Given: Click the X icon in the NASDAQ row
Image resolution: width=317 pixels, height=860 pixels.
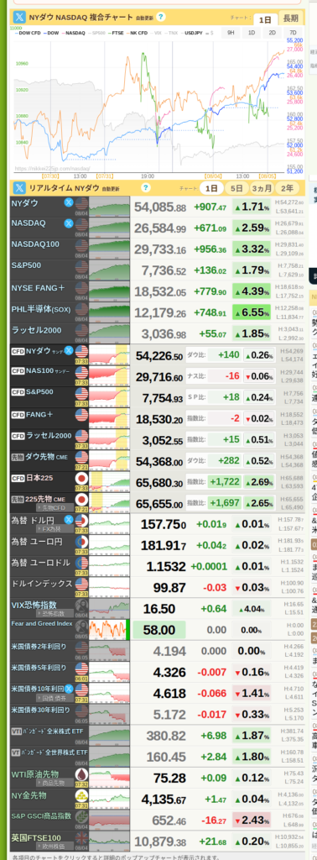Looking at the screenshot, I should tap(69, 223).
